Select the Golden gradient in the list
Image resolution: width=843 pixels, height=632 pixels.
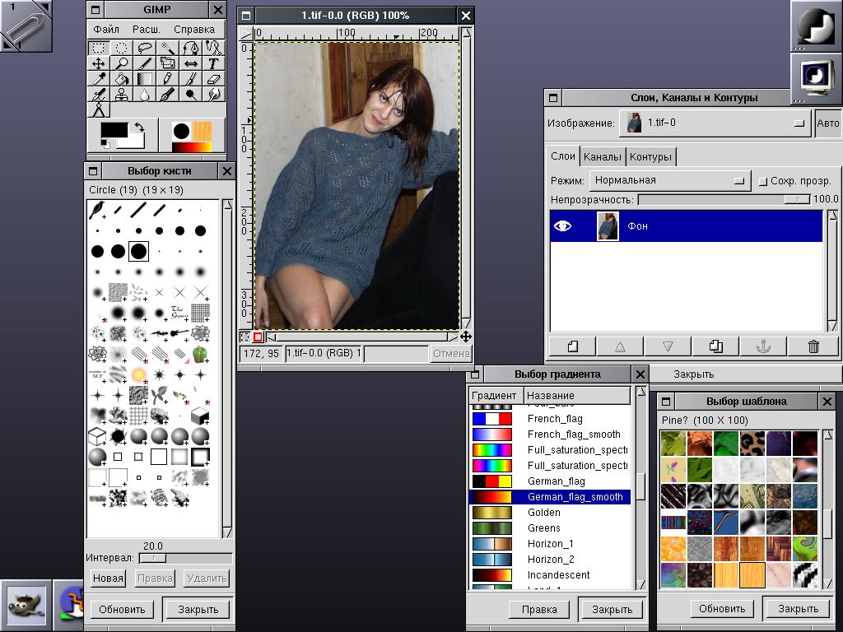544,513
